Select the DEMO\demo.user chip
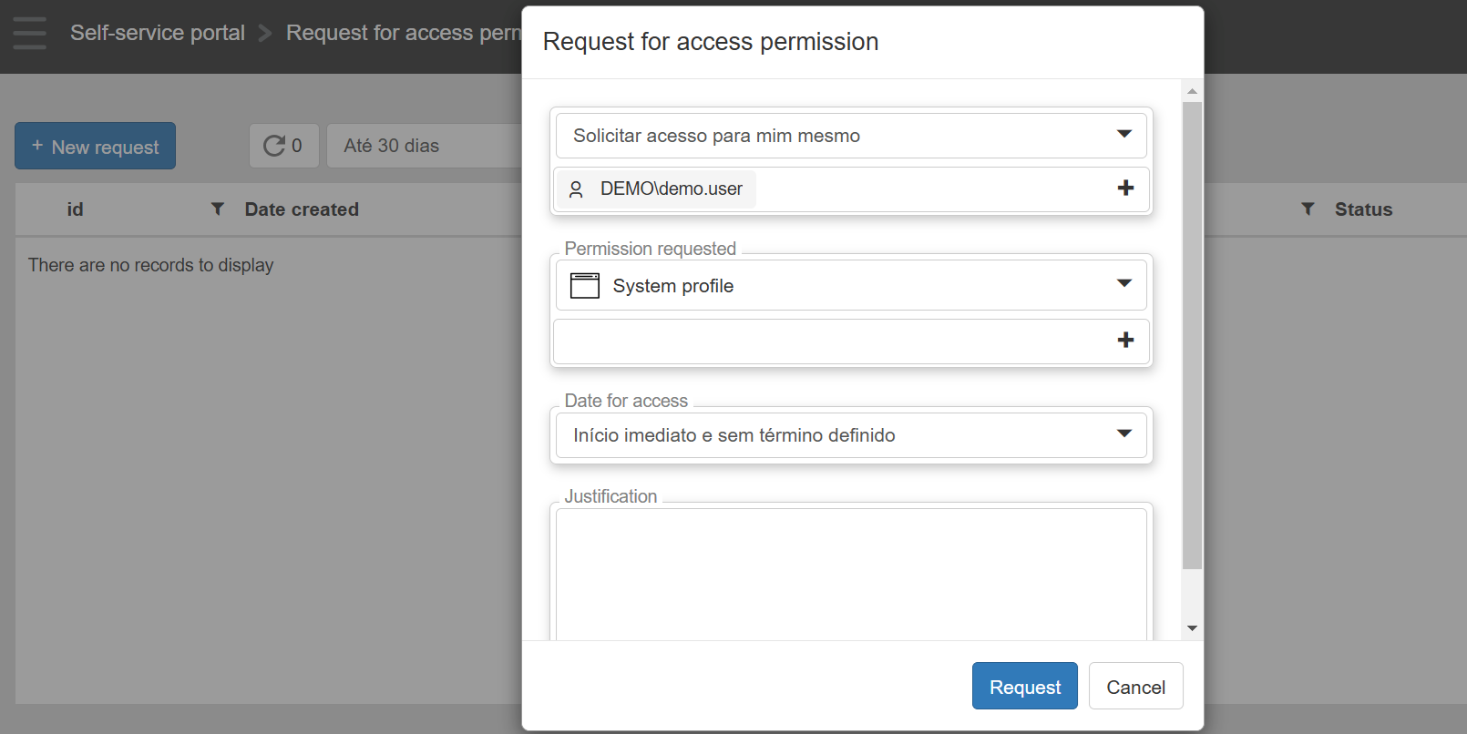 pos(656,189)
